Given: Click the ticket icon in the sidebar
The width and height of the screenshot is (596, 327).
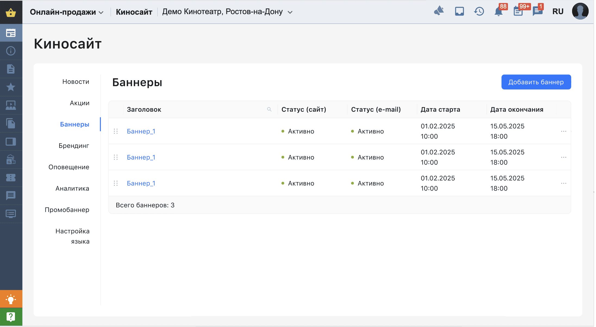Looking at the screenshot, I should point(11,177).
